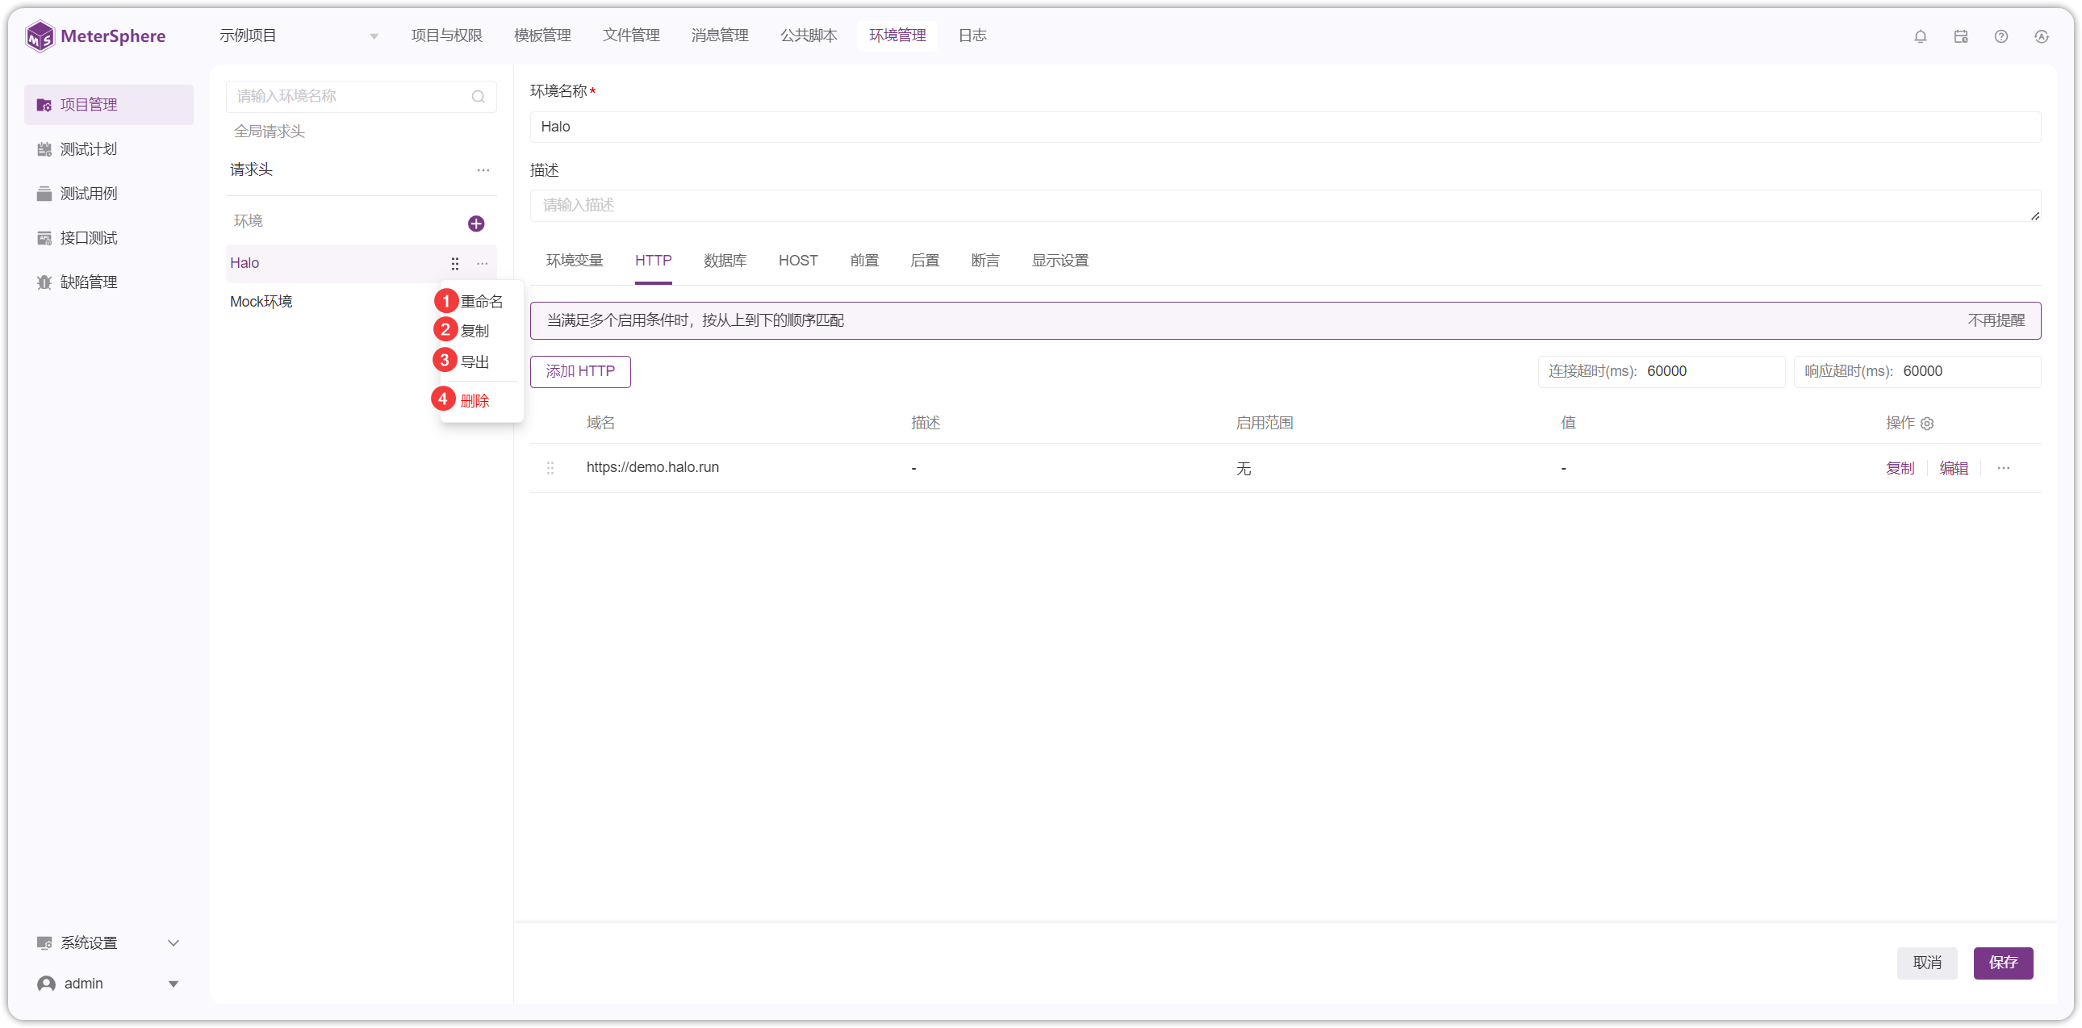Select 删除 in the context menu
The width and height of the screenshot is (2082, 1028).
(x=475, y=401)
